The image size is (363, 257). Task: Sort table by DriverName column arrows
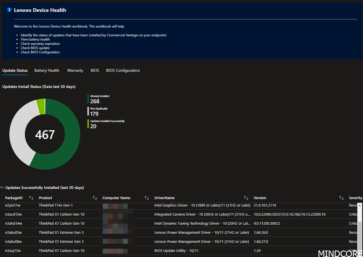[246, 198]
